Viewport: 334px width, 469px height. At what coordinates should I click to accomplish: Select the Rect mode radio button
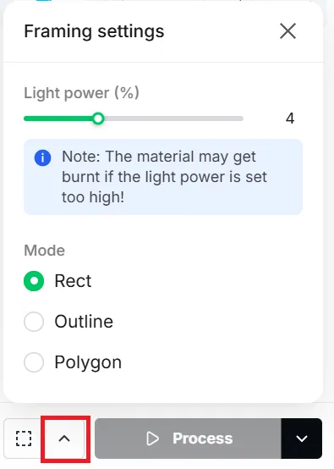tap(34, 281)
